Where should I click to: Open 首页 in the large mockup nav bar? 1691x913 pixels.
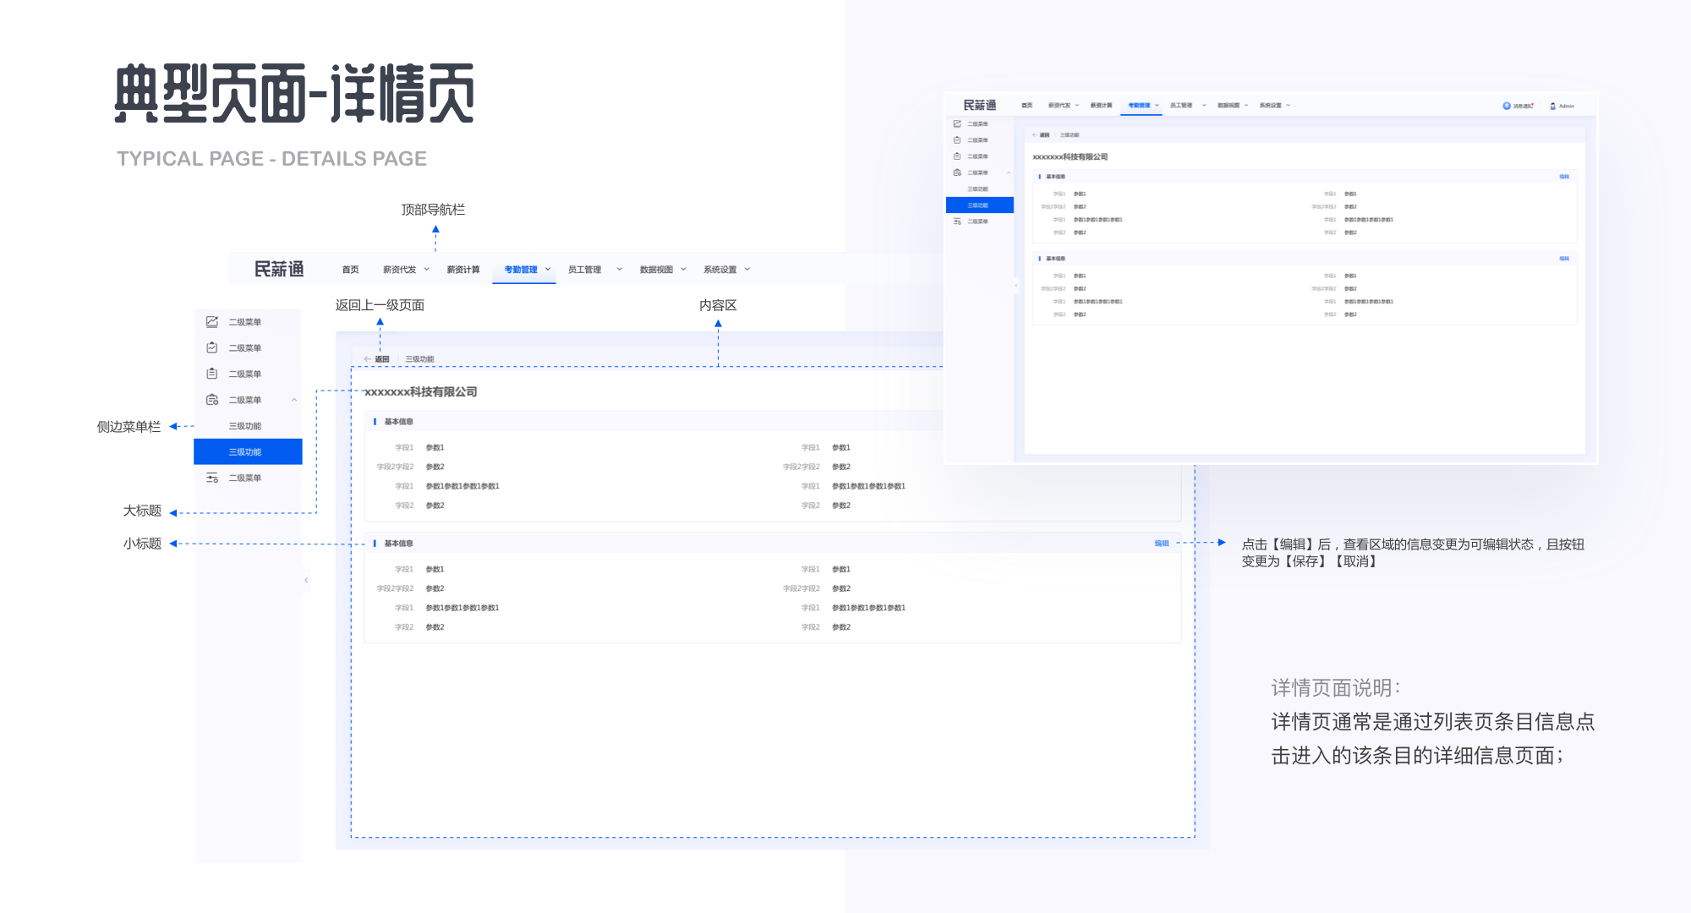click(350, 270)
